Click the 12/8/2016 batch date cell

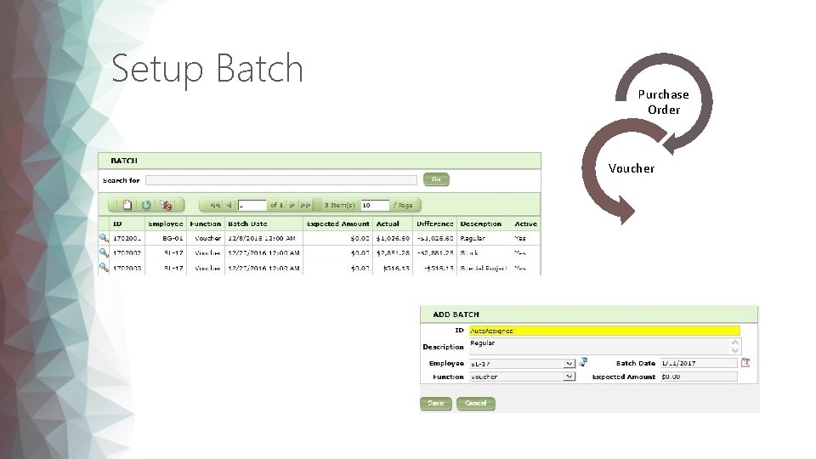click(262, 238)
